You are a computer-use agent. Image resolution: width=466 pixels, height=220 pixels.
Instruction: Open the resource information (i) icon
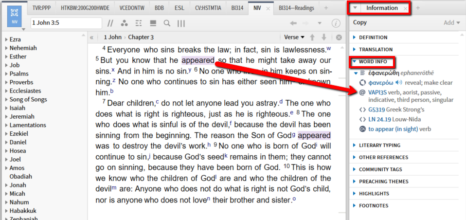tap(336, 23)
